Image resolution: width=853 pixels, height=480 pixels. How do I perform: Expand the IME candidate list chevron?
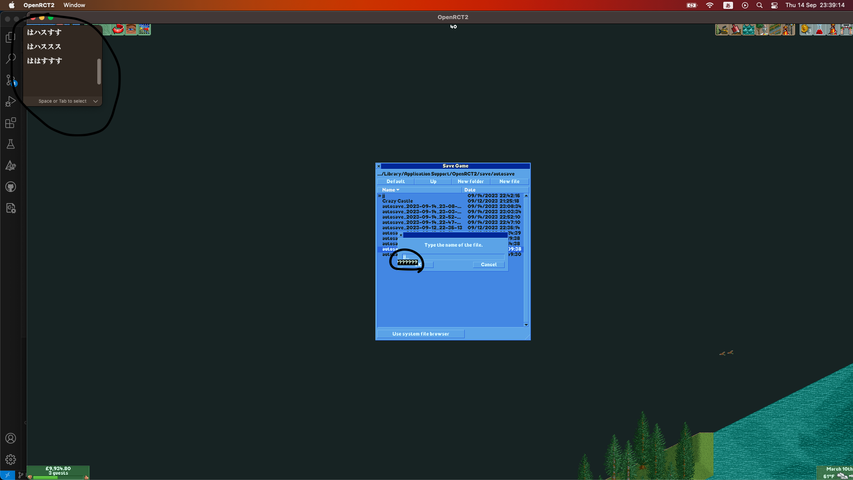click(x=96, y=101)
